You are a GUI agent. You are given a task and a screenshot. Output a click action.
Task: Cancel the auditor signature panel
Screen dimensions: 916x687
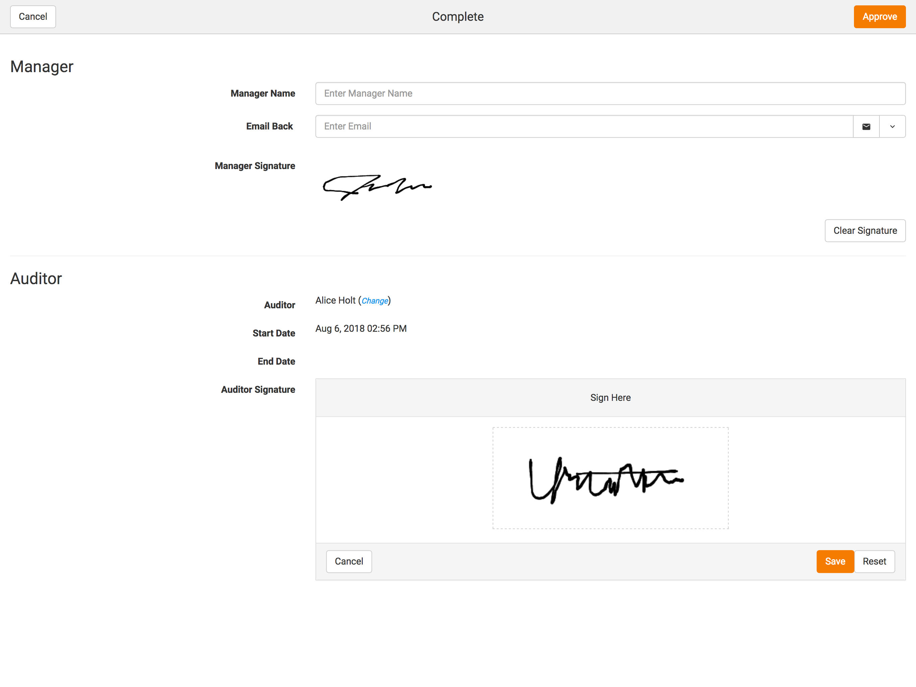[x=349, y=561]
